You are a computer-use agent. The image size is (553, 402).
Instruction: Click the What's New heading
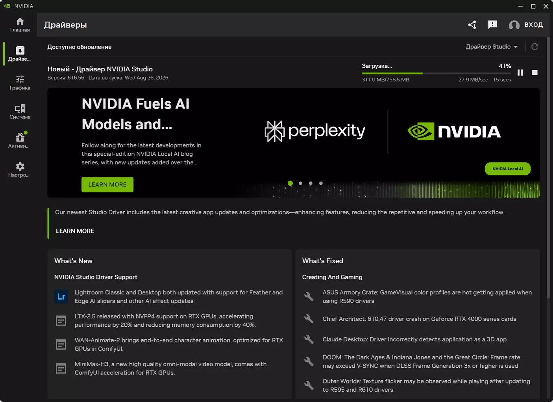73,261
